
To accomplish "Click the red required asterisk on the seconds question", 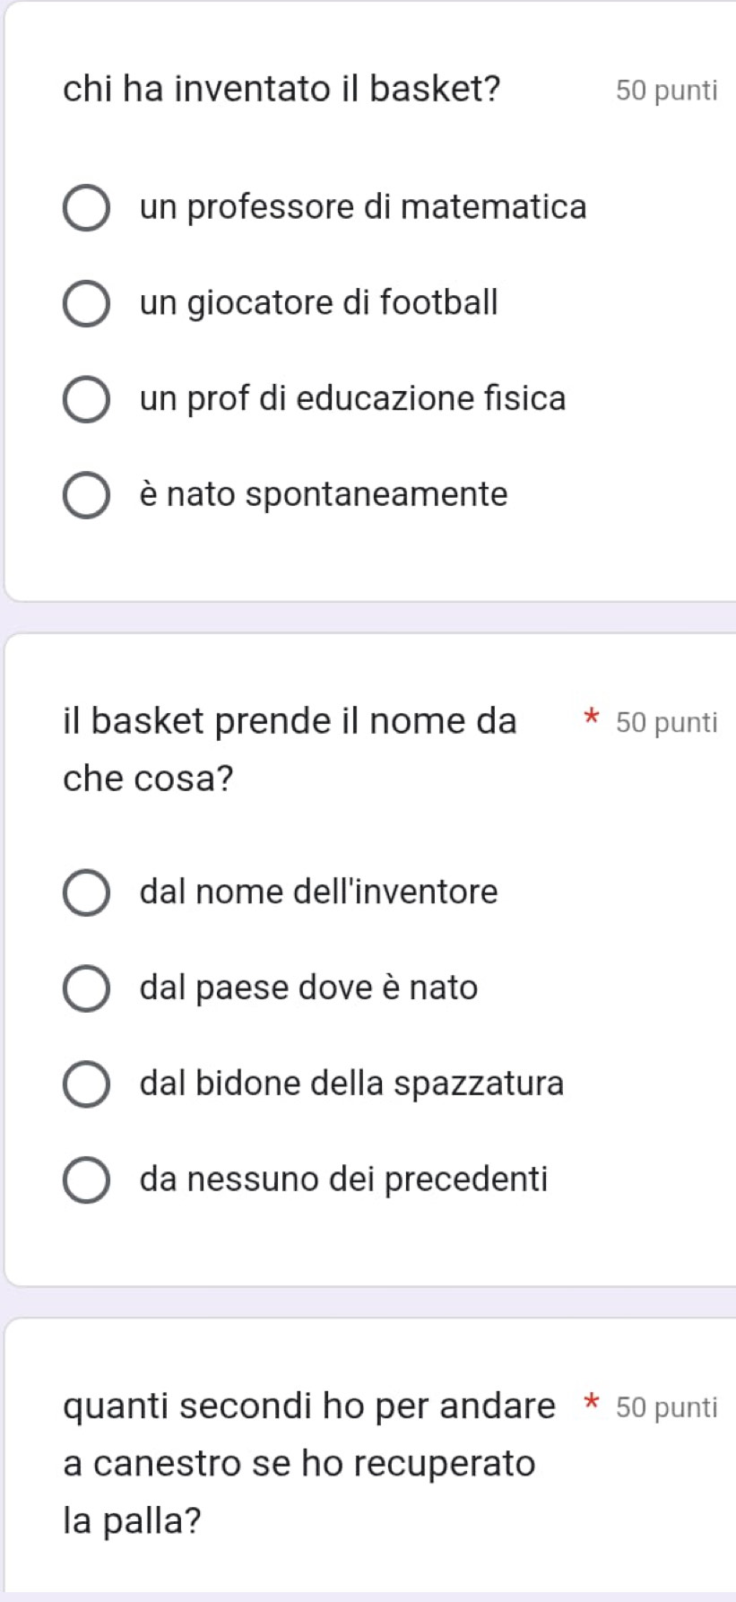I will [x=590, y=1403].
